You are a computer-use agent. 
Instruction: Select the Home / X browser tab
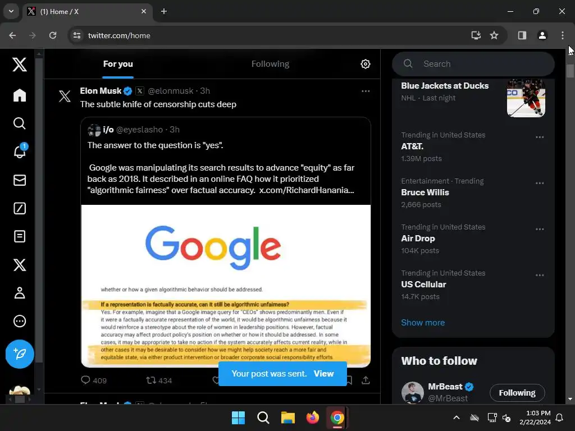point(88,11)
